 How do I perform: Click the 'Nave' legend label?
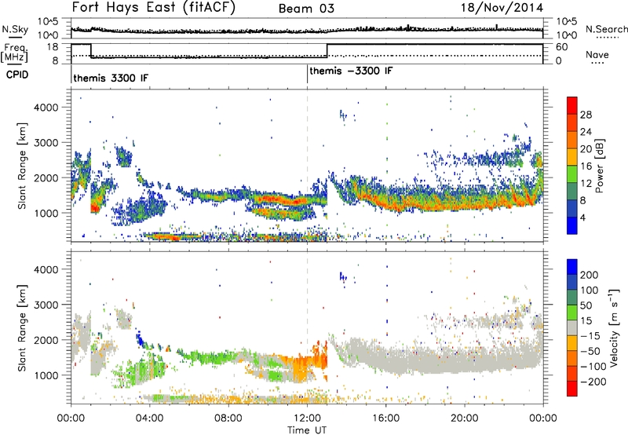point(597,54)
